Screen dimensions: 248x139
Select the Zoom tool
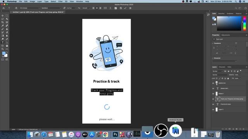pos(3,49)
